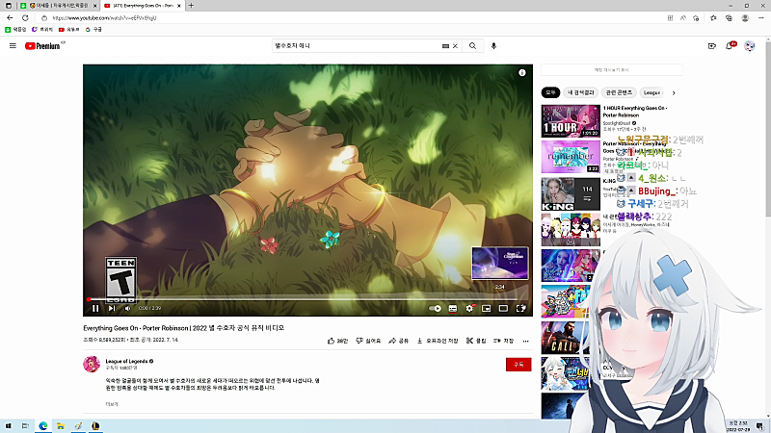Open YouTube notifications bell
Viewport: 771px width, 433px height.
coord(730,45)
